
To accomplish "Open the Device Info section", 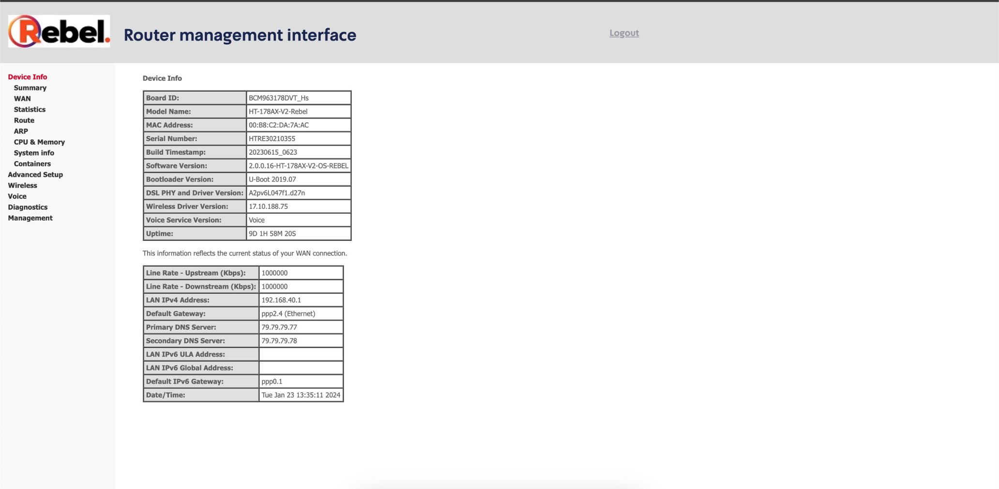I will point(27,76).
